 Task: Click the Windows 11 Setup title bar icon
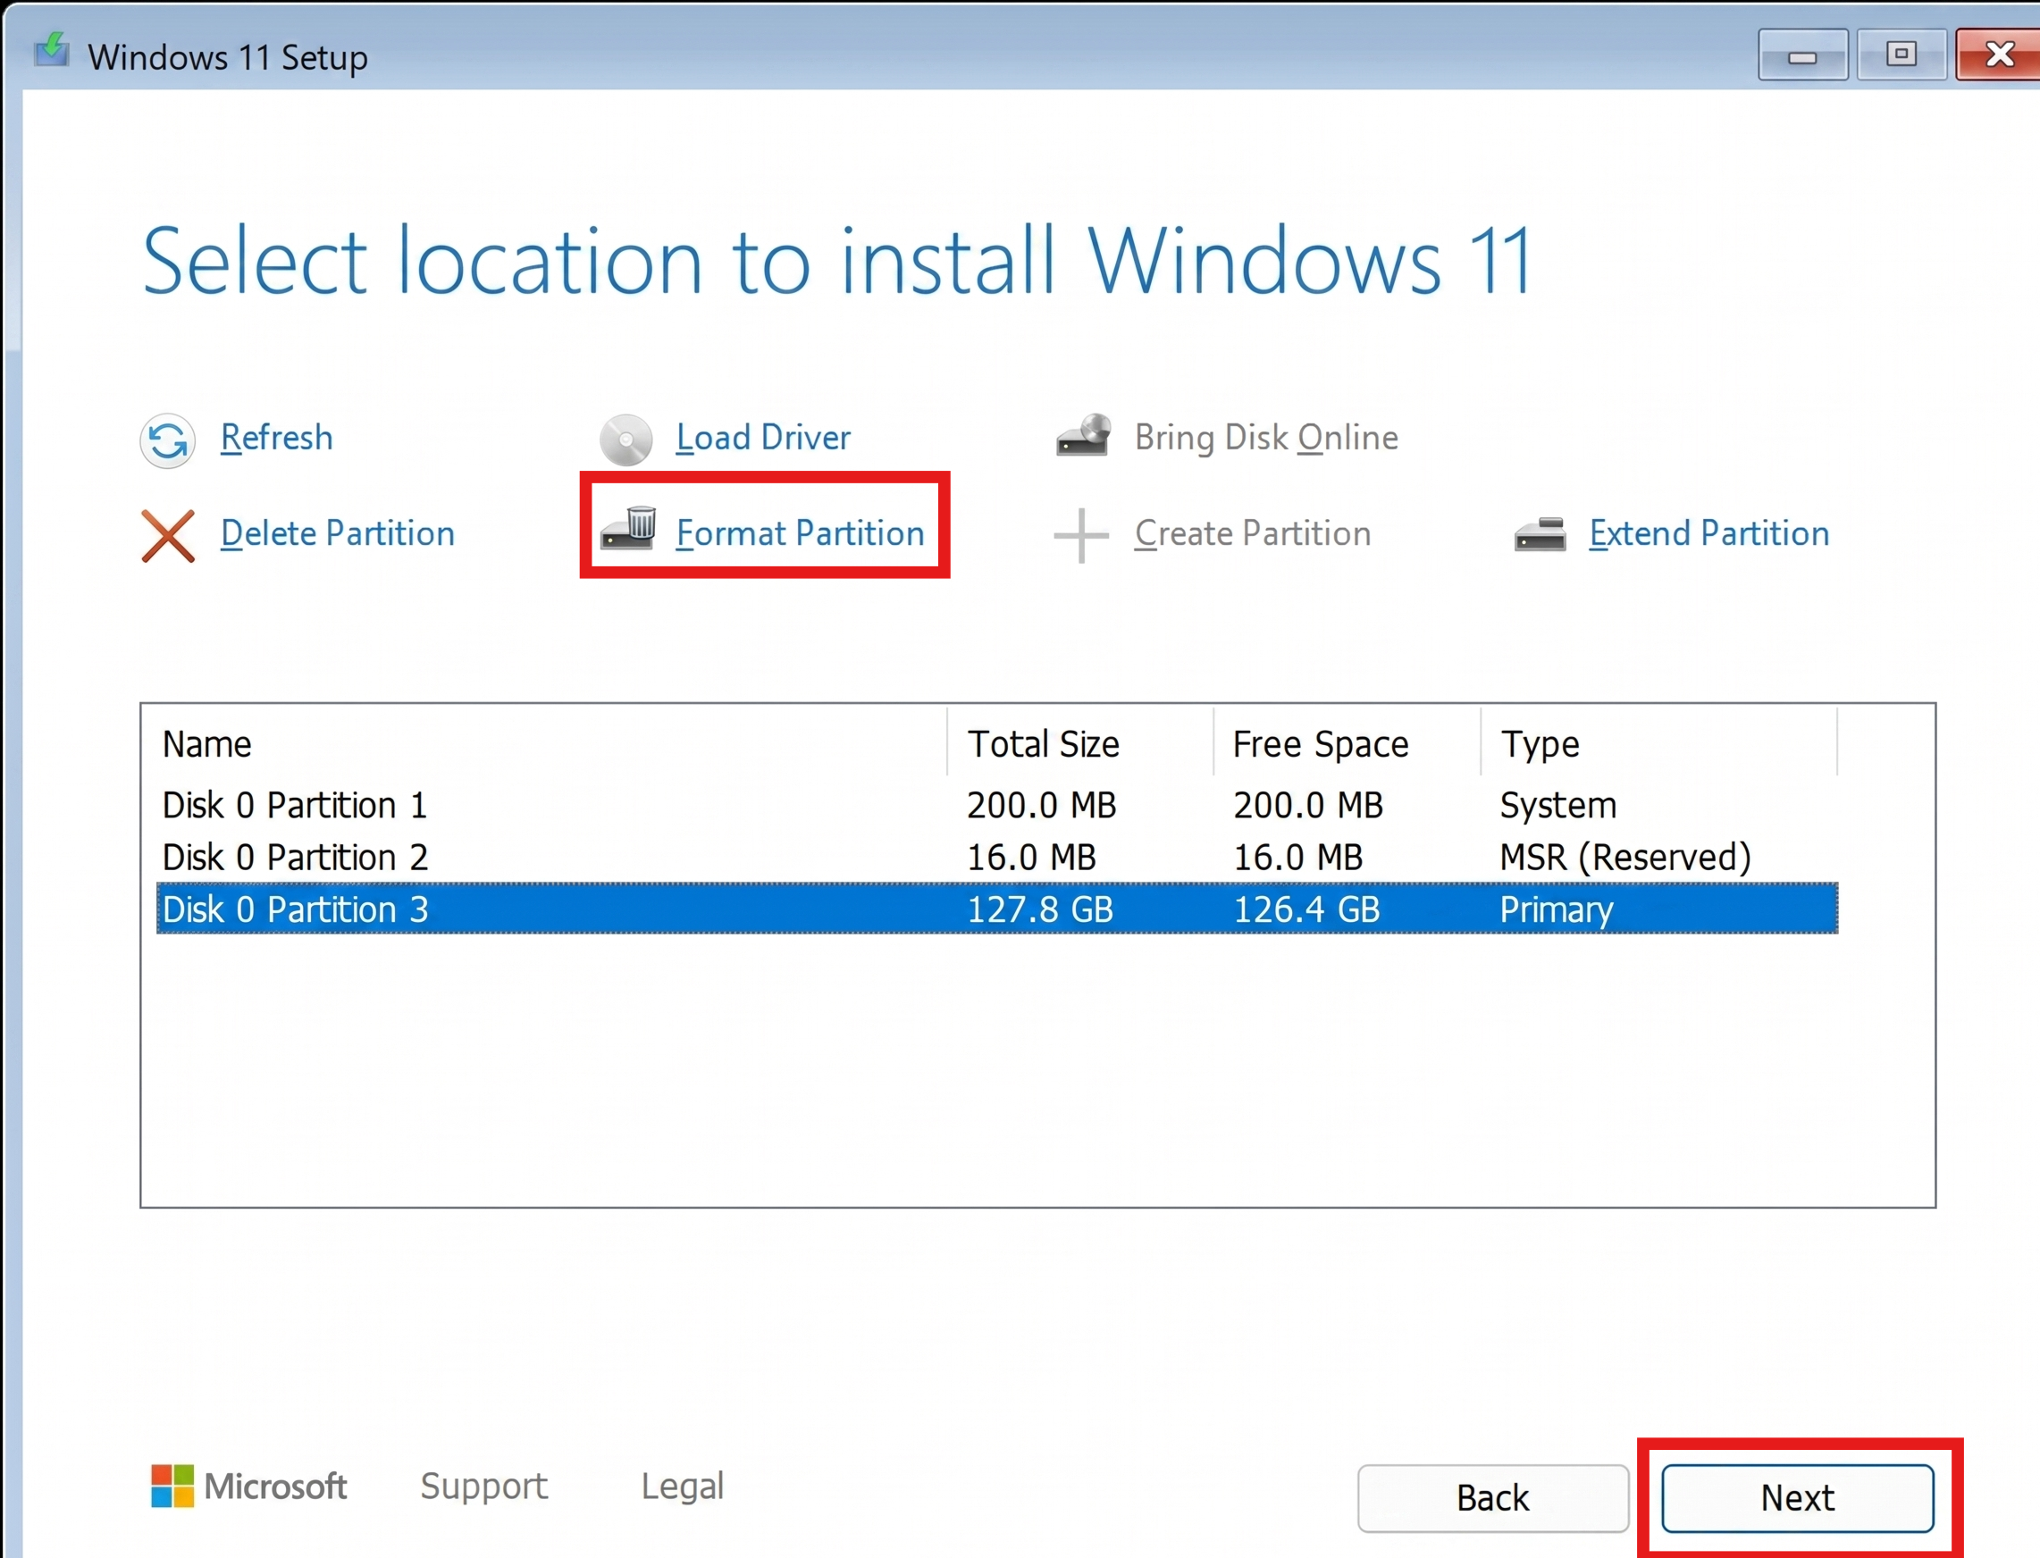(51, 54)
